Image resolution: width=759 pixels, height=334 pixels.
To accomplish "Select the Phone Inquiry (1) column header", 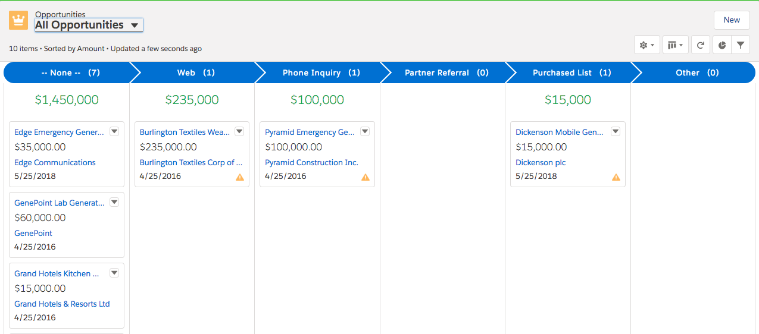I will coord(321,73).
